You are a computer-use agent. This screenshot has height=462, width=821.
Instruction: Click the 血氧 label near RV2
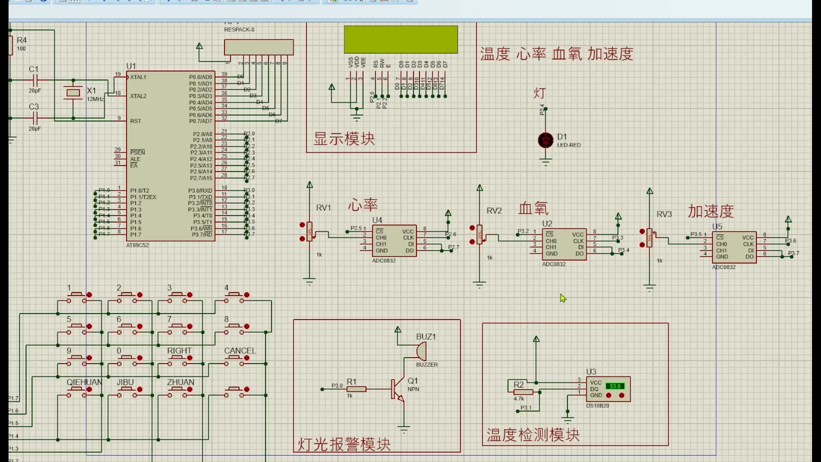pyautogui.click(x=533, y=208)
